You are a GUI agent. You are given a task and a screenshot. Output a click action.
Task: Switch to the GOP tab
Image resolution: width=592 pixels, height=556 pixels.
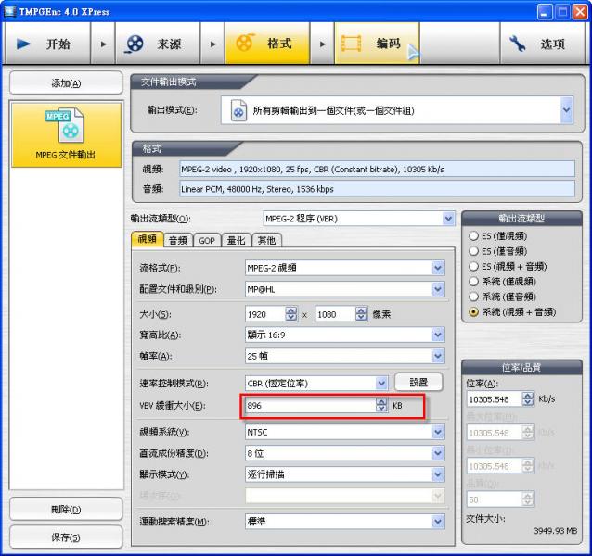[x=206, y=240]
